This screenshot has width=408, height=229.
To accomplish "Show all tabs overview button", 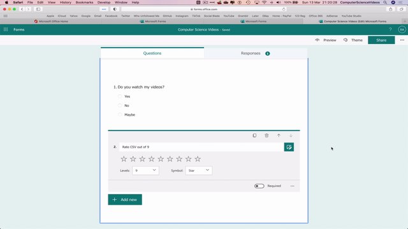I will [x=401, y=9].
